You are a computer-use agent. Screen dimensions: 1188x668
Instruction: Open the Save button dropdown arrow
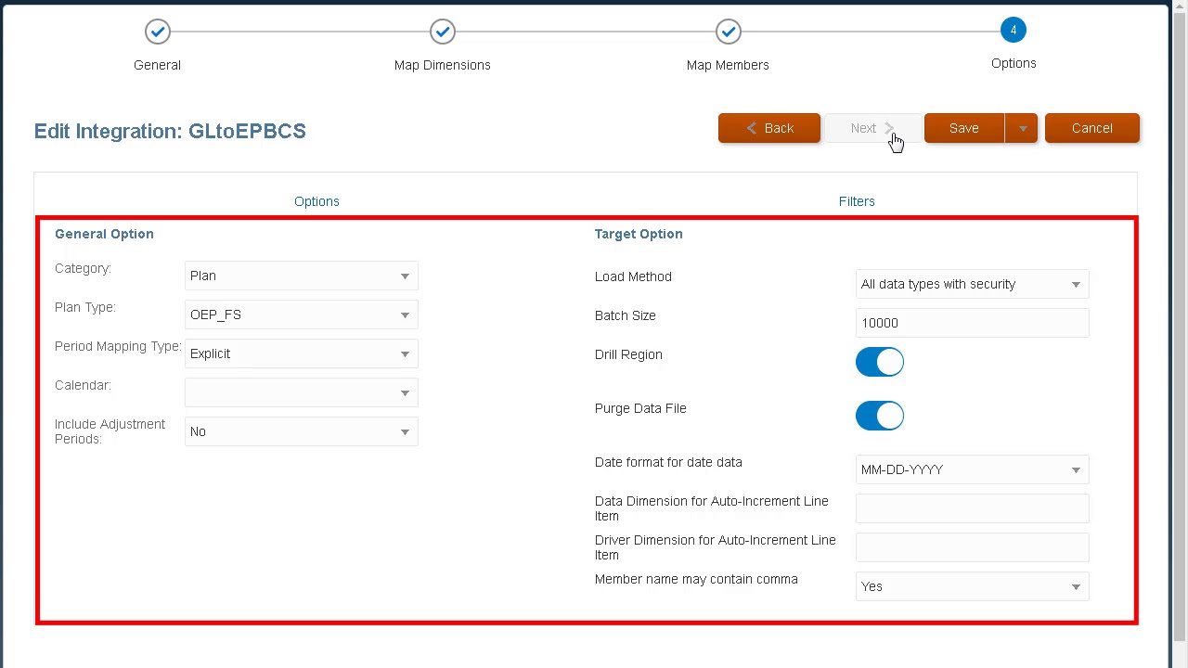(x=1022, y=128)
